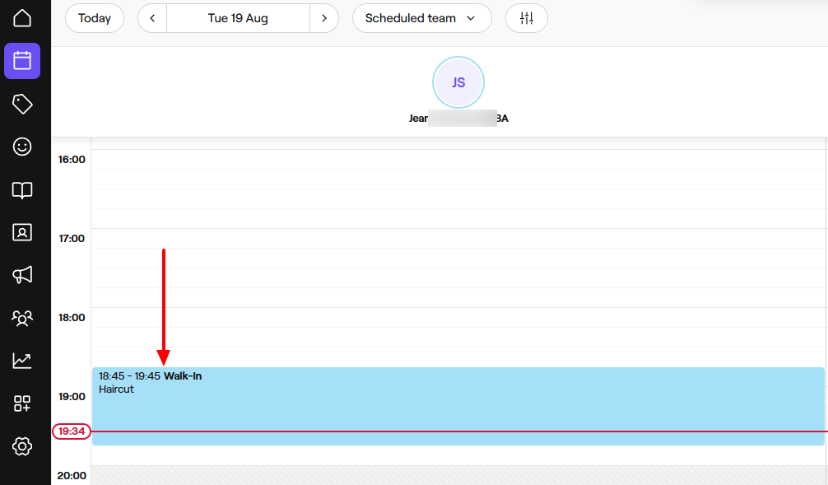Open the calendar filter settings icon
This screenshot has height=485, width=828.
pyautogui.click(x=527, y=18)
